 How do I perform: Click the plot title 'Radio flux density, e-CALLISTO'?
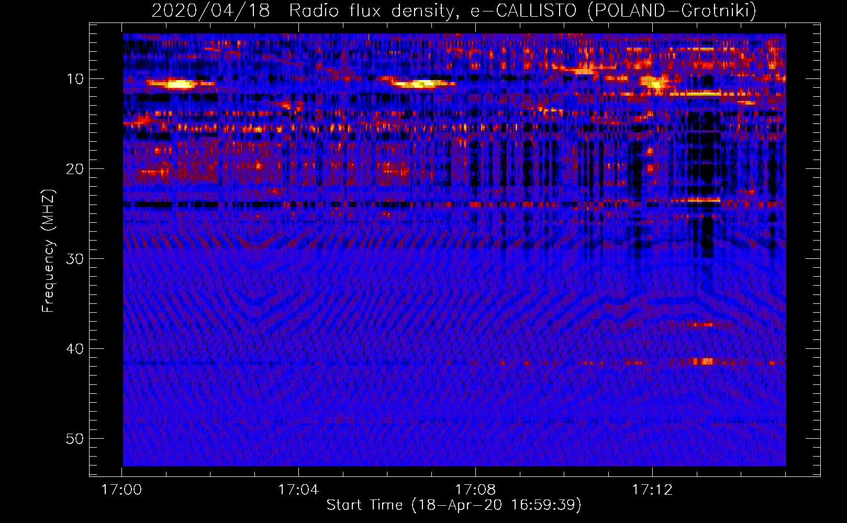coord(432,10)
